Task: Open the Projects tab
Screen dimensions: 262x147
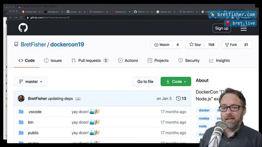Action: click(x=158, y=60)
